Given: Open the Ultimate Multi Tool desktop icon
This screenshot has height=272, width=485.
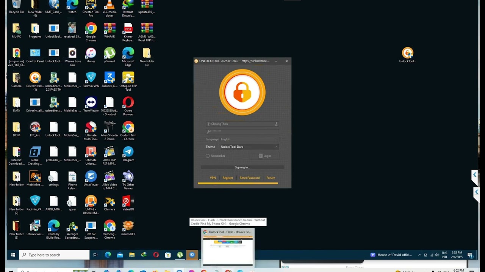Looking at the screenshot, I should [91, 131].
